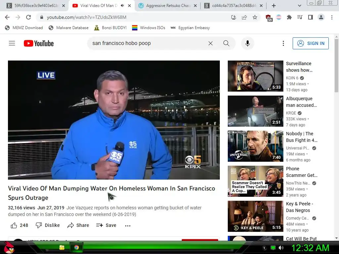The height and width of the screenshot is (254, 339).
Task: Bookmark this page with the star icon
Action: point(255,17)
